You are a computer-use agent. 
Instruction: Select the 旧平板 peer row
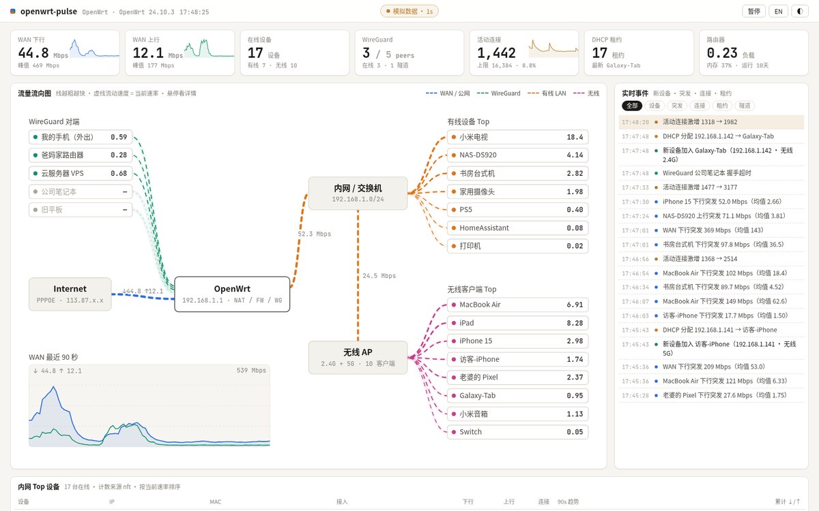pyautogui.click(x=81, y=210)
